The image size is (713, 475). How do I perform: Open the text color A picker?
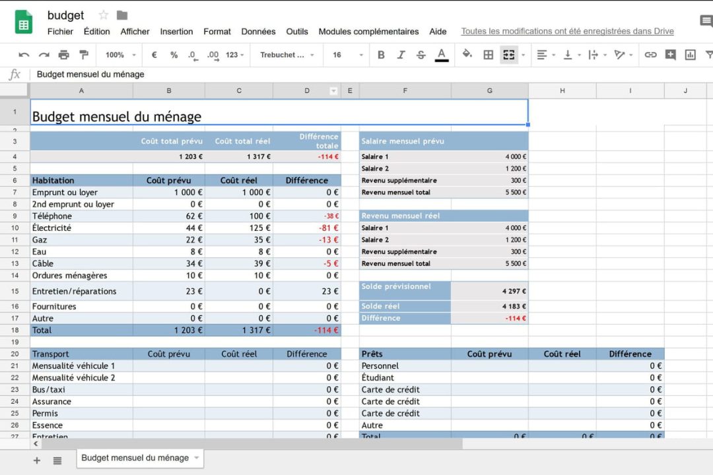pos(441,55)
